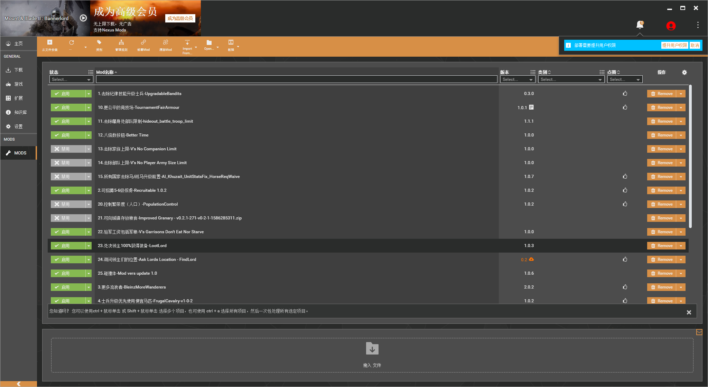Image resolution: width=708 pixels, height=387 pixels.
Task: Endorse PopulationControl with thumbs-up icon
Action: click(625, 204)
